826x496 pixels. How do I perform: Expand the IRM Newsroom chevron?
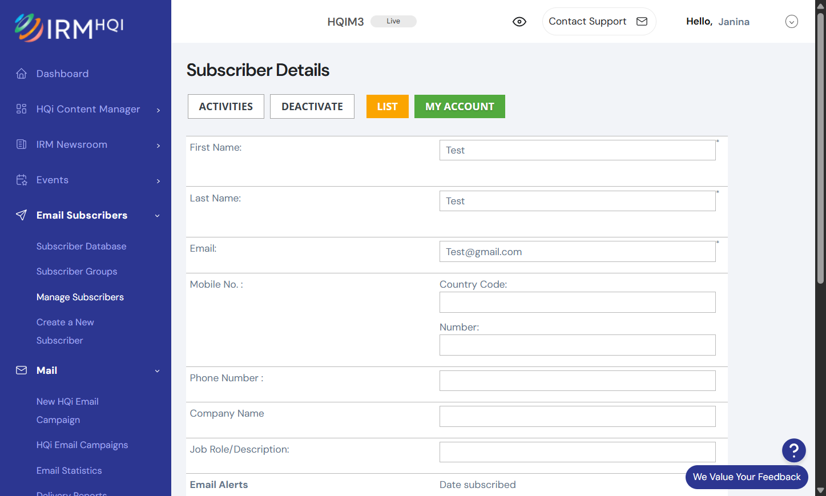click(158, 146)
